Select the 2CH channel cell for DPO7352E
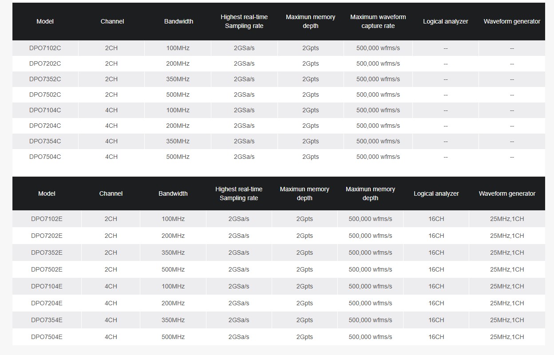The height and width of the screenshot is (355, 554). click(x=111, y=252)
